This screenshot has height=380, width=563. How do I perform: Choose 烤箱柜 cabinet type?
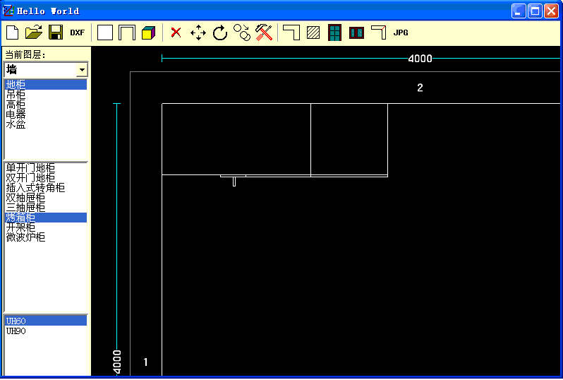[x=46, y=218]
